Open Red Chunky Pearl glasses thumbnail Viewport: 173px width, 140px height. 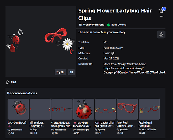point(127,109)
